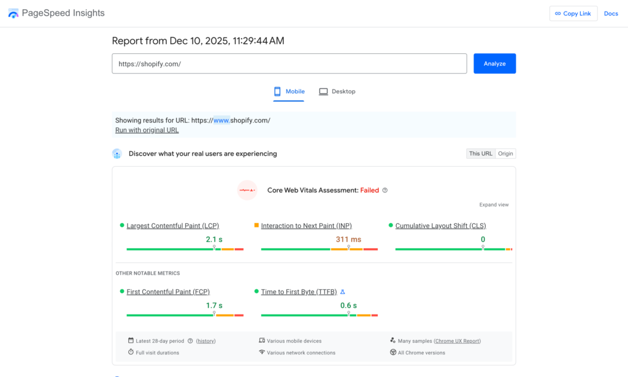
Task: Open the (history) link
Action: (206, 341)
